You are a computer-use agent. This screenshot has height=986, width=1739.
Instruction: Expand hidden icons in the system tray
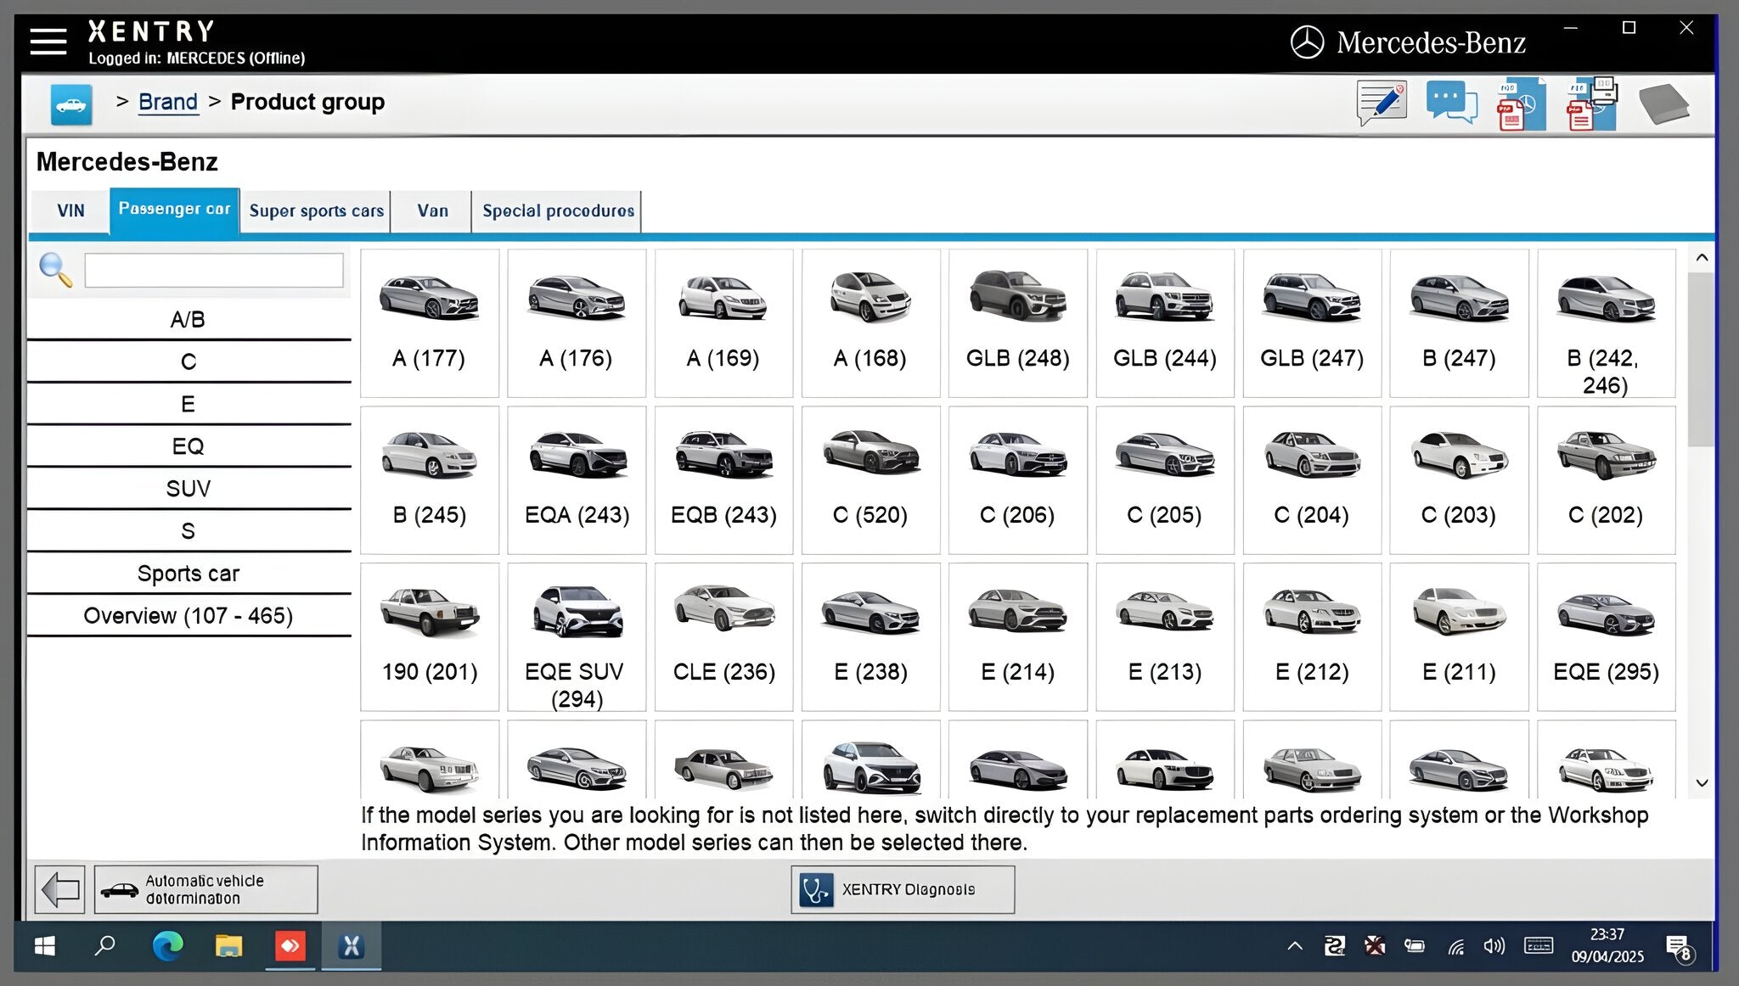(1294, 945)
